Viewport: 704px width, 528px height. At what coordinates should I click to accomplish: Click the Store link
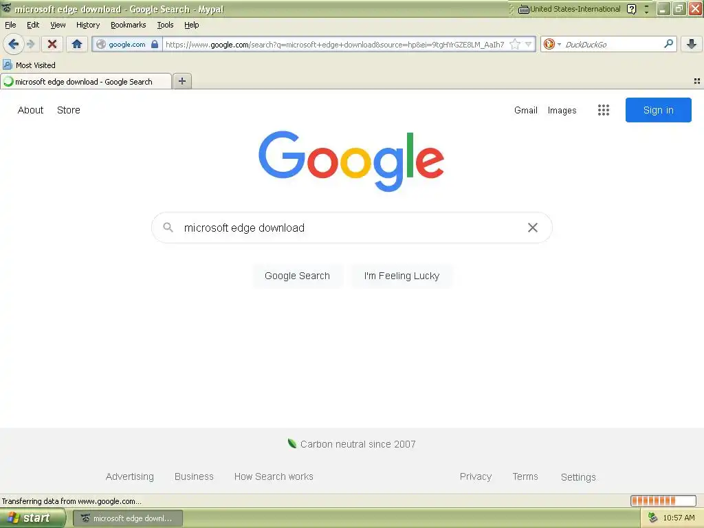(69, 110)
